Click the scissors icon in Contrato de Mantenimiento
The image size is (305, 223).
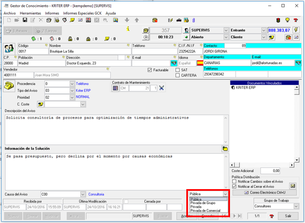[x=162, y=88]
